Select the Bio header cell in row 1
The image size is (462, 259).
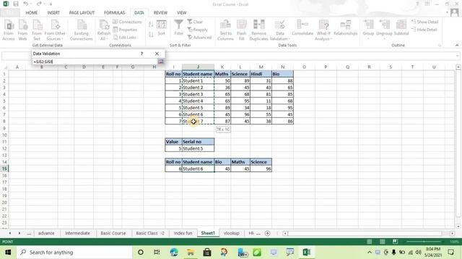tap(282, 74)
